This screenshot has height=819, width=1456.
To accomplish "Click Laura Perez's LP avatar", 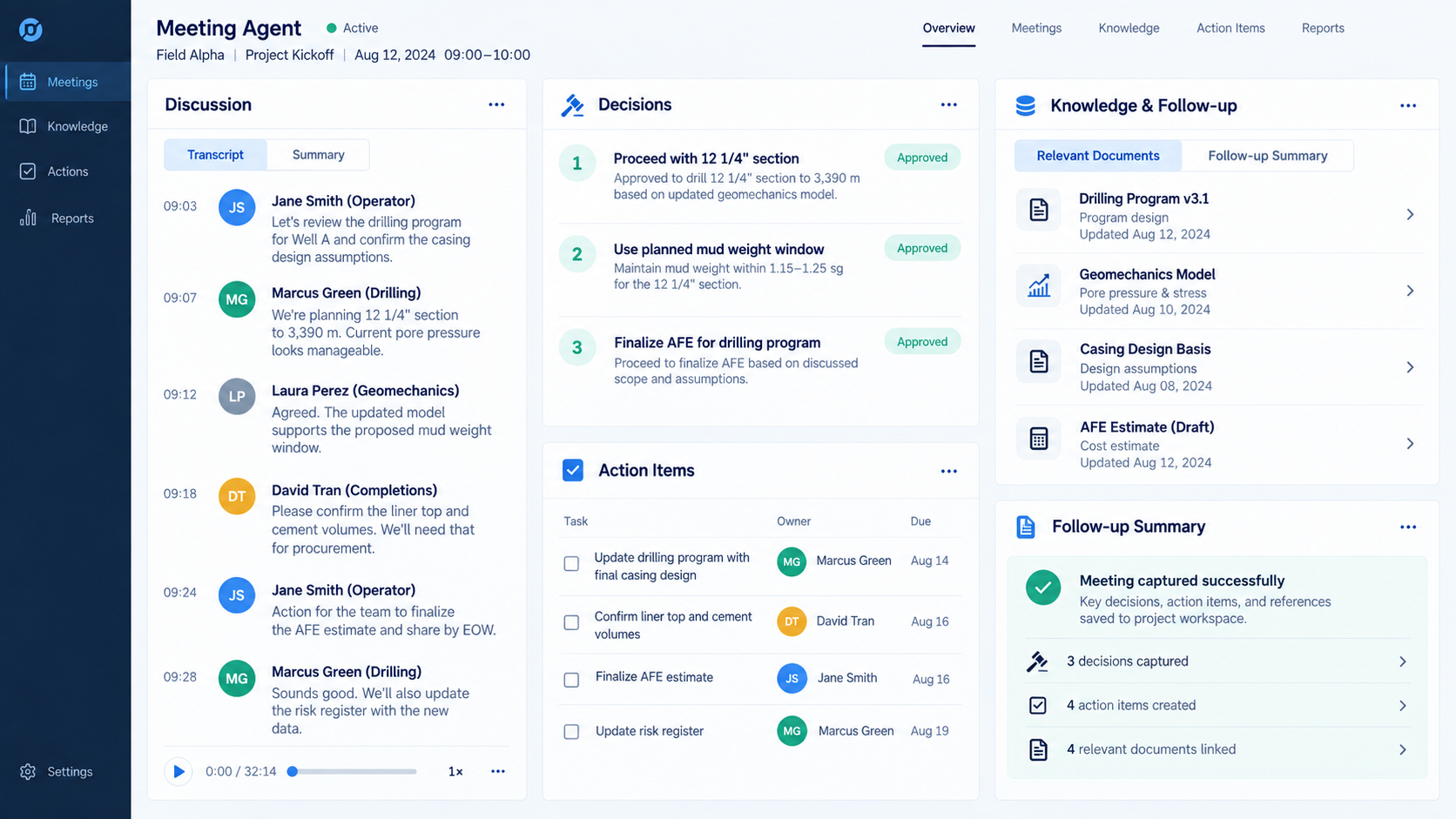I will (237, 396).
